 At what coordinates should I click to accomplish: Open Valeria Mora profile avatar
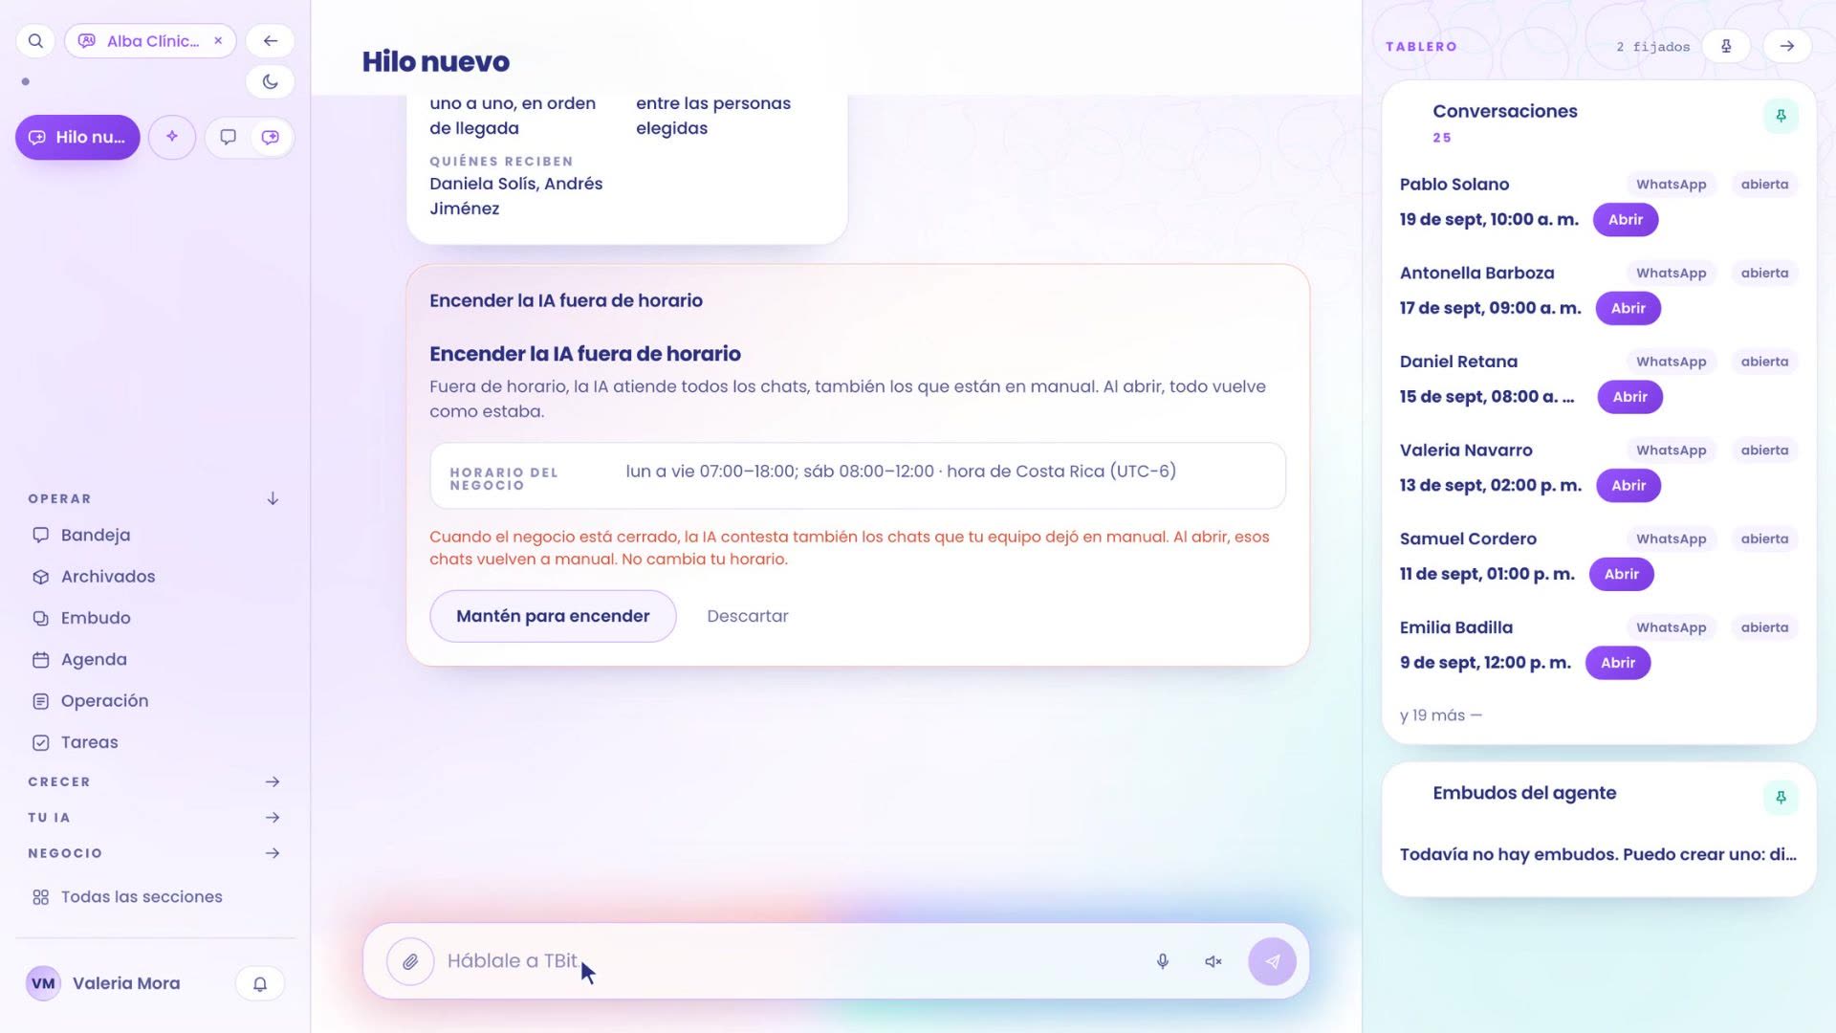click(43, 983)
